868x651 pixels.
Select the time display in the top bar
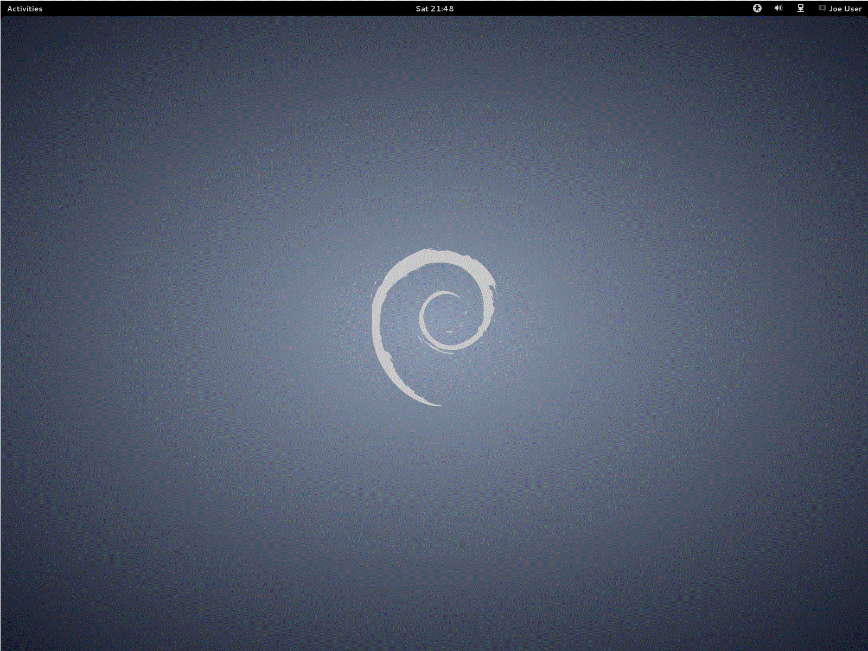[434, 9]
